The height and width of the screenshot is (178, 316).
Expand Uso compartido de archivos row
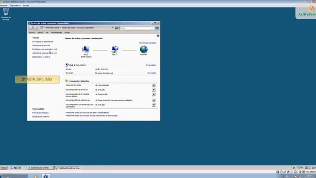154,89
